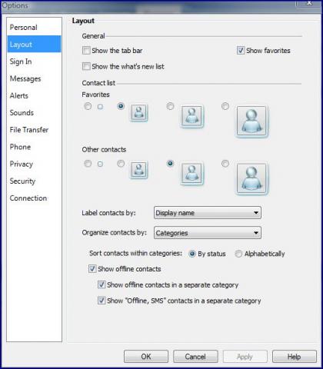Pick small avatar icon under Favorites
This screenshot has height=369, width=323.
(x=121, y=106)
